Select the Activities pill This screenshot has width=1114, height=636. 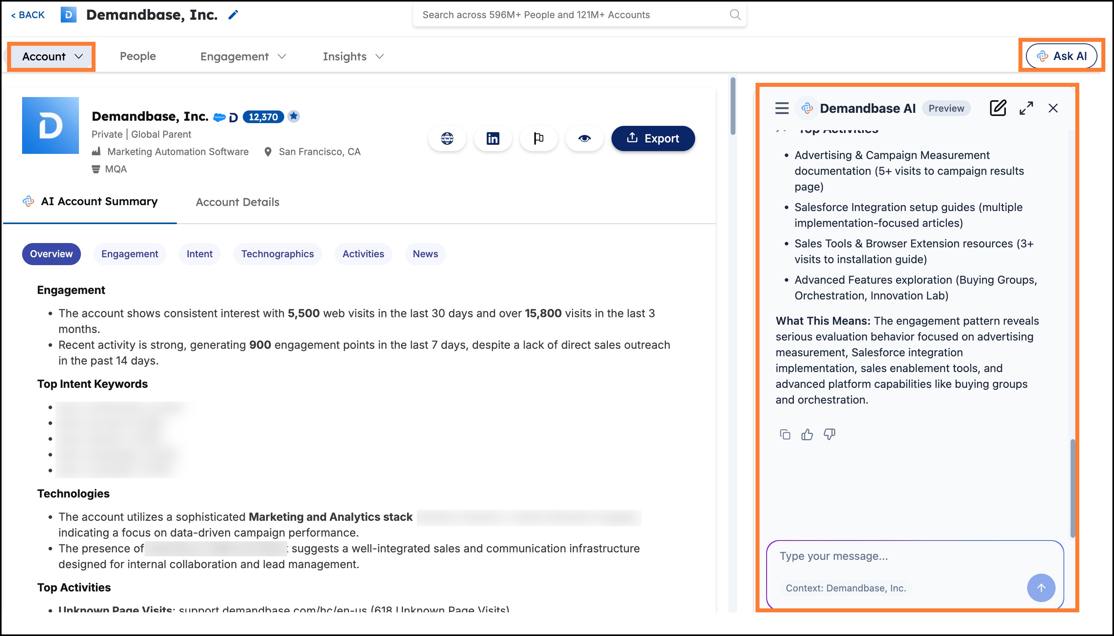[x=363, y=254]
